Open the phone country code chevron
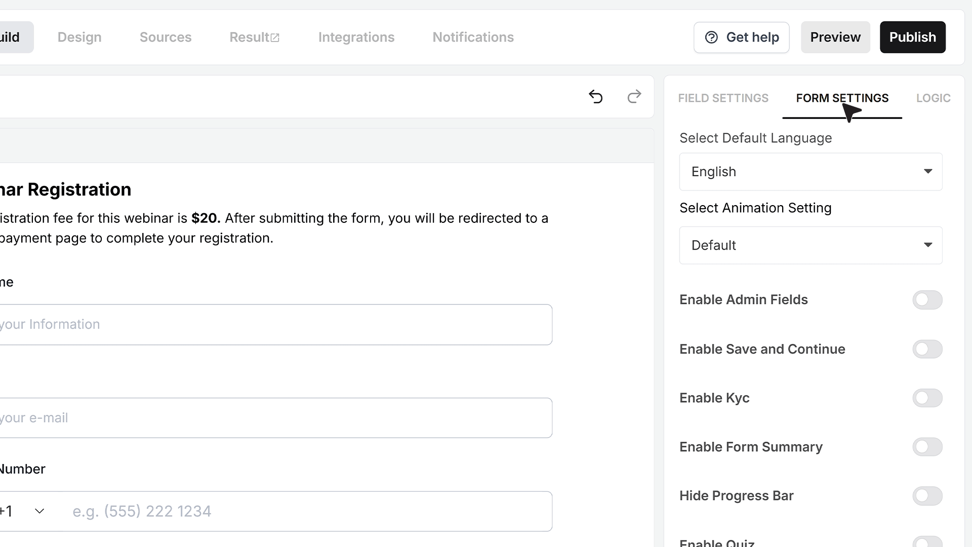 pos(39,511)
